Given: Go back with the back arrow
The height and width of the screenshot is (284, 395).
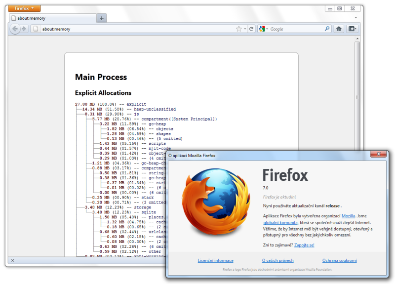Looking at the screenshot, I should point(15,29).
